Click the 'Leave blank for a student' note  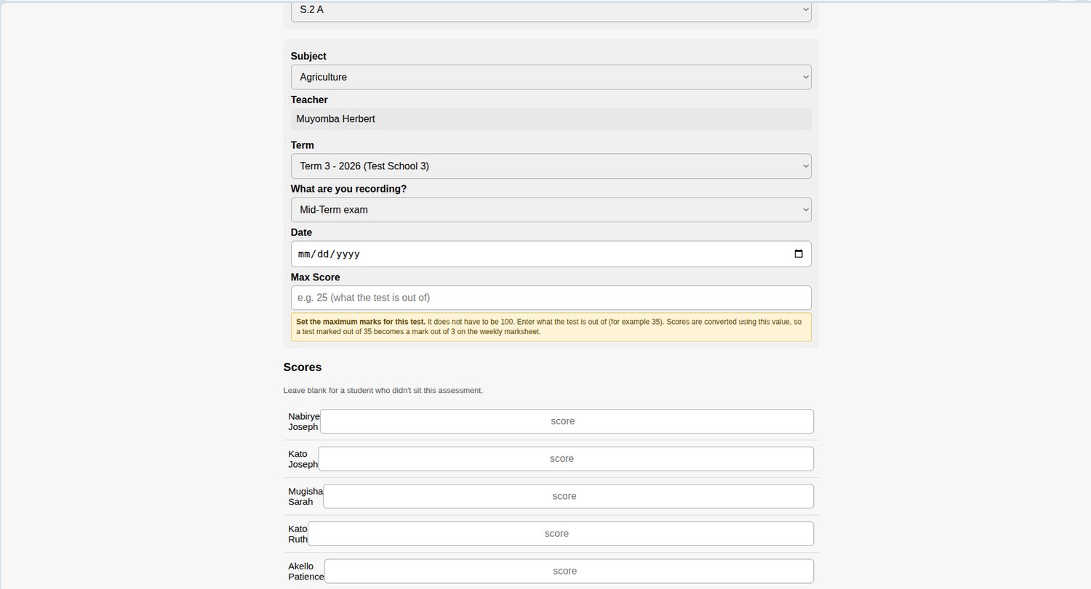tap(383, 391)
